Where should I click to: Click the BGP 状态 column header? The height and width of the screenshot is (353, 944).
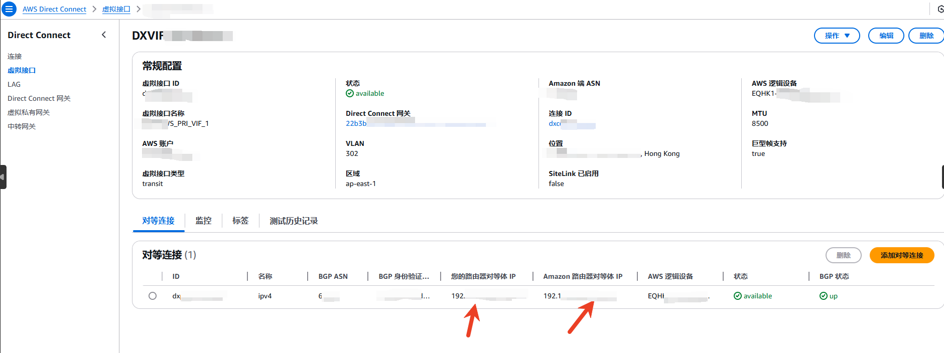point(834,276)
